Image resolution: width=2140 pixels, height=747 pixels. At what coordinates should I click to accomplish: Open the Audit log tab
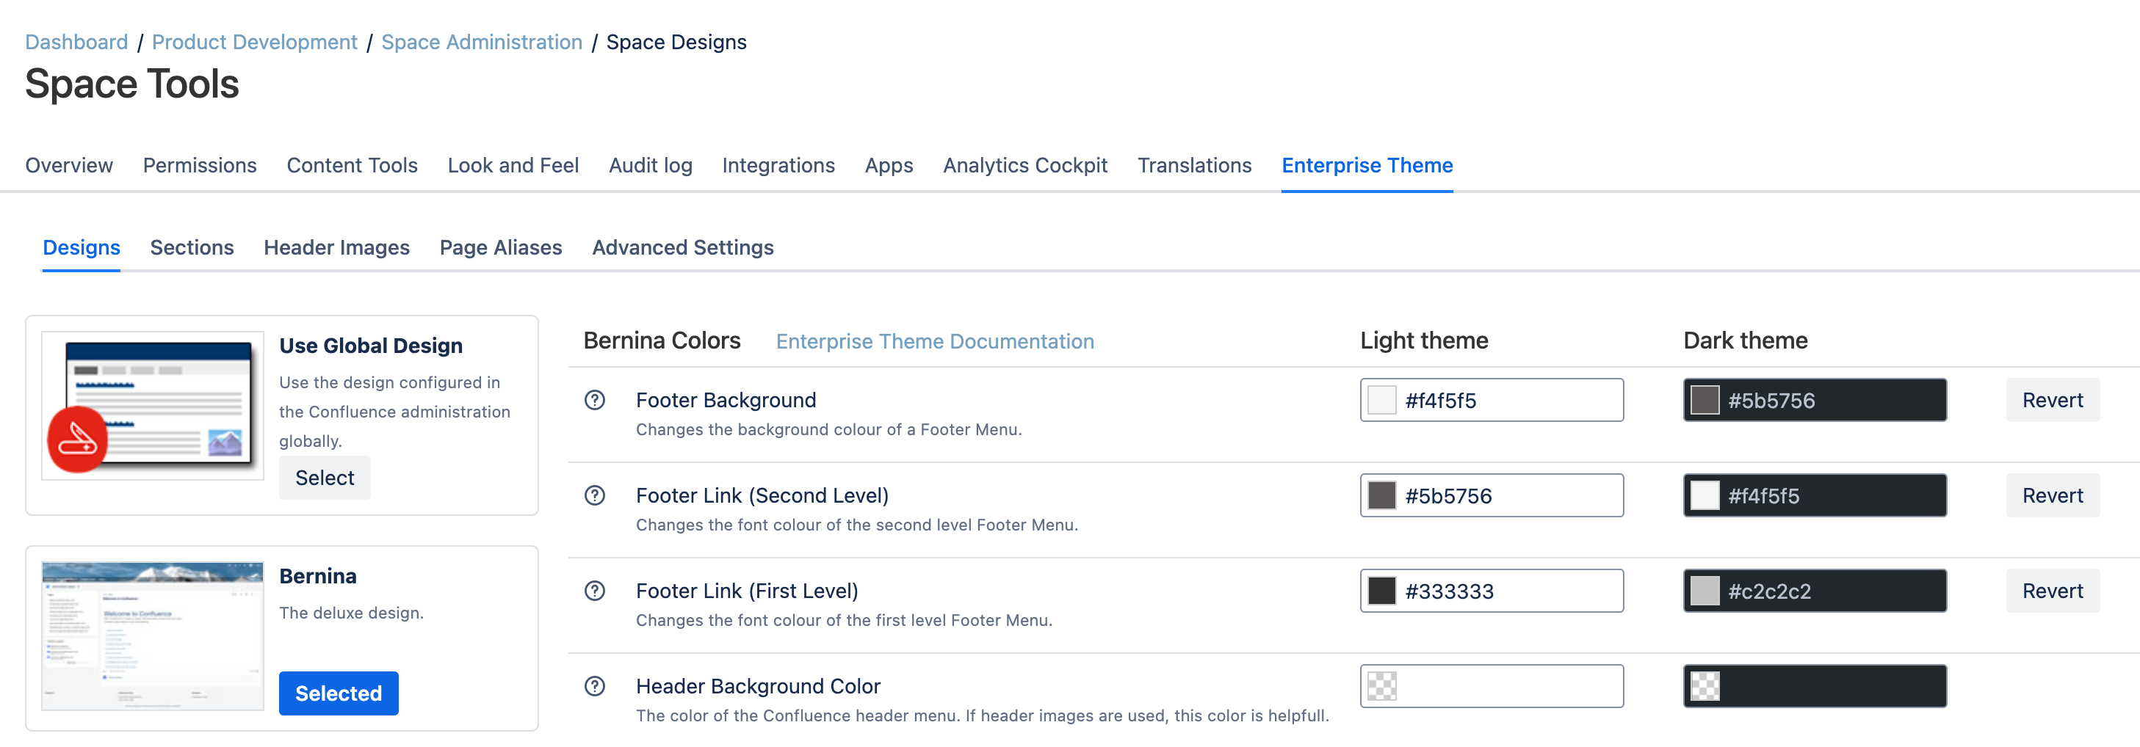point(651,165)
